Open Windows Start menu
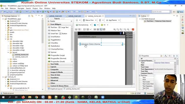Image resolution: width=185 pixels, height=104 pixels. (x=3, y=97)
